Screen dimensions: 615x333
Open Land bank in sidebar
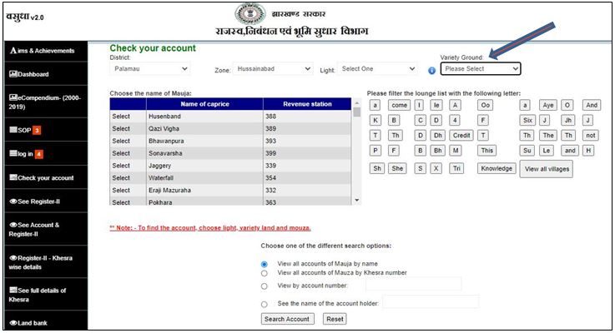31,322
